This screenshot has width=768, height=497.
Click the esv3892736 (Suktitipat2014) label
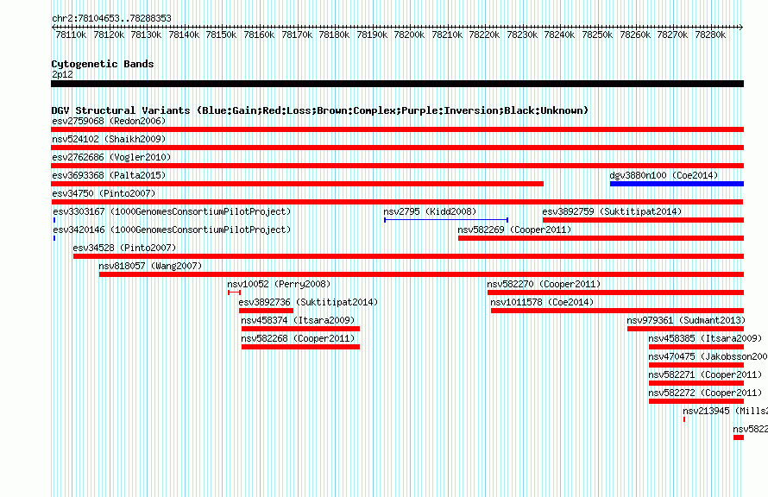click(x=308, y=302)
